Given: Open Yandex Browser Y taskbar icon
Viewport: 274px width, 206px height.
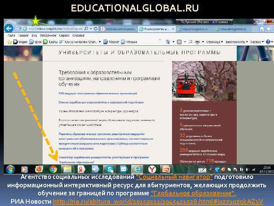Looking at the screenshot, I should tap(152, 169).
